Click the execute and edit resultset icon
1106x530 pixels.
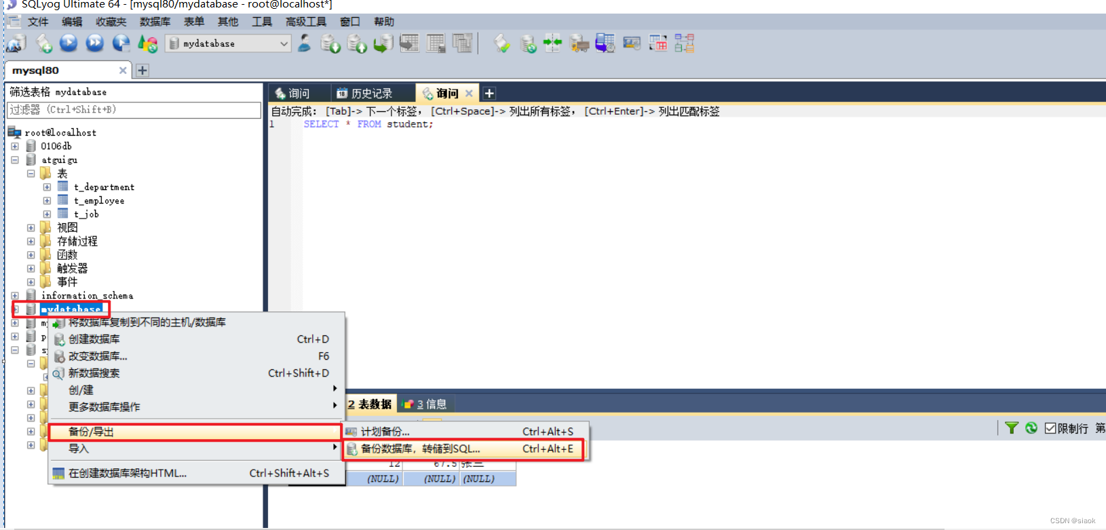(121, 43)
